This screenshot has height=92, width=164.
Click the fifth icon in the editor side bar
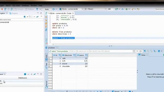point(46,30)
